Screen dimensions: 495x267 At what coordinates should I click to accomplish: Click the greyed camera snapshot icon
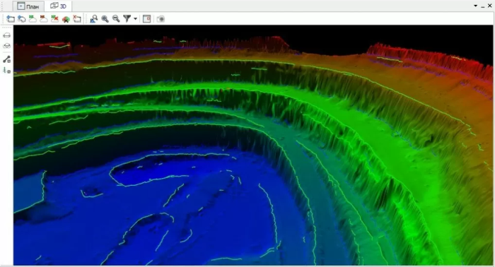pos(161,19)
